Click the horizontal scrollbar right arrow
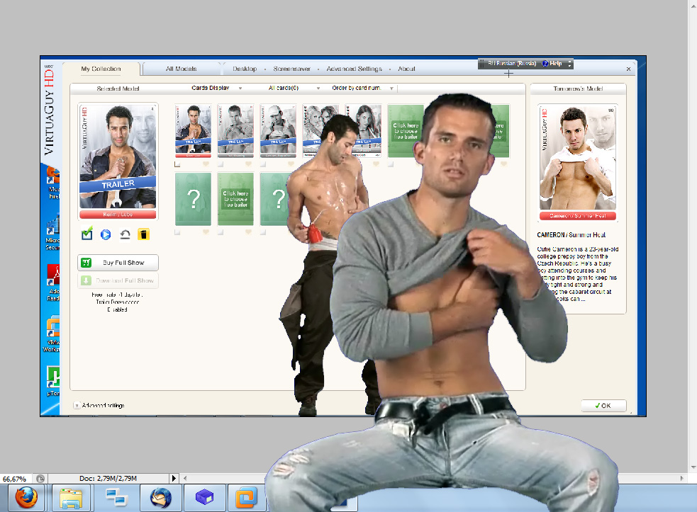 click(682, 478)
